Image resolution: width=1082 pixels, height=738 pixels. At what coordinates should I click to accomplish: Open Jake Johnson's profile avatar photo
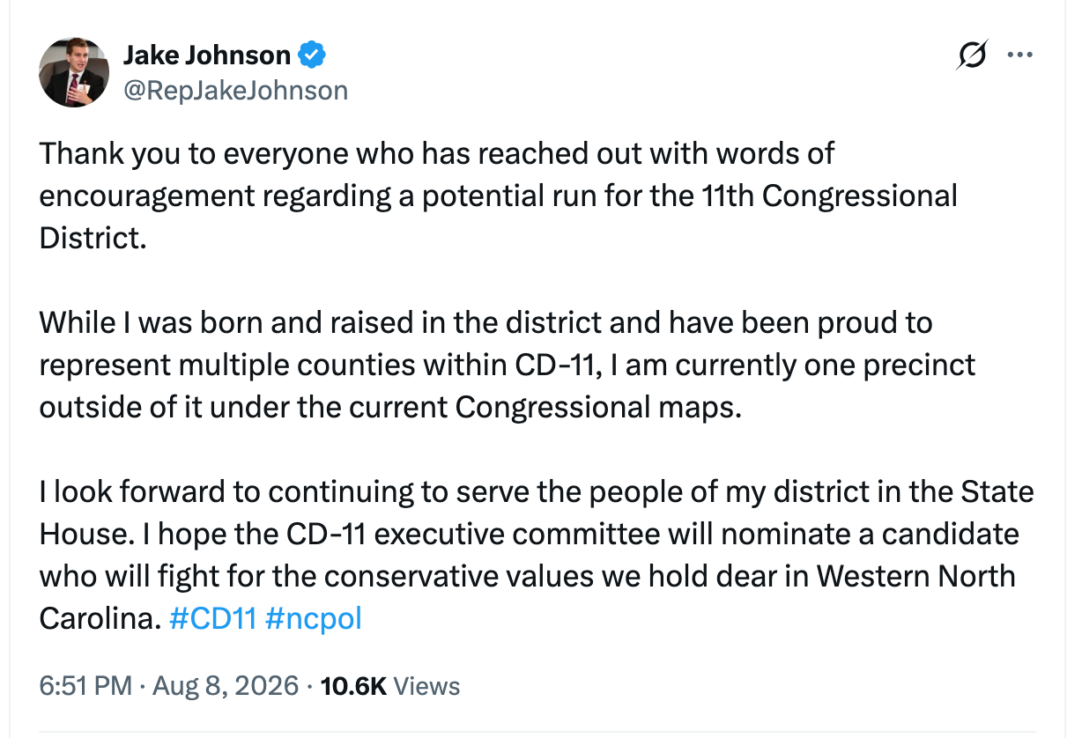click(74, 73)
